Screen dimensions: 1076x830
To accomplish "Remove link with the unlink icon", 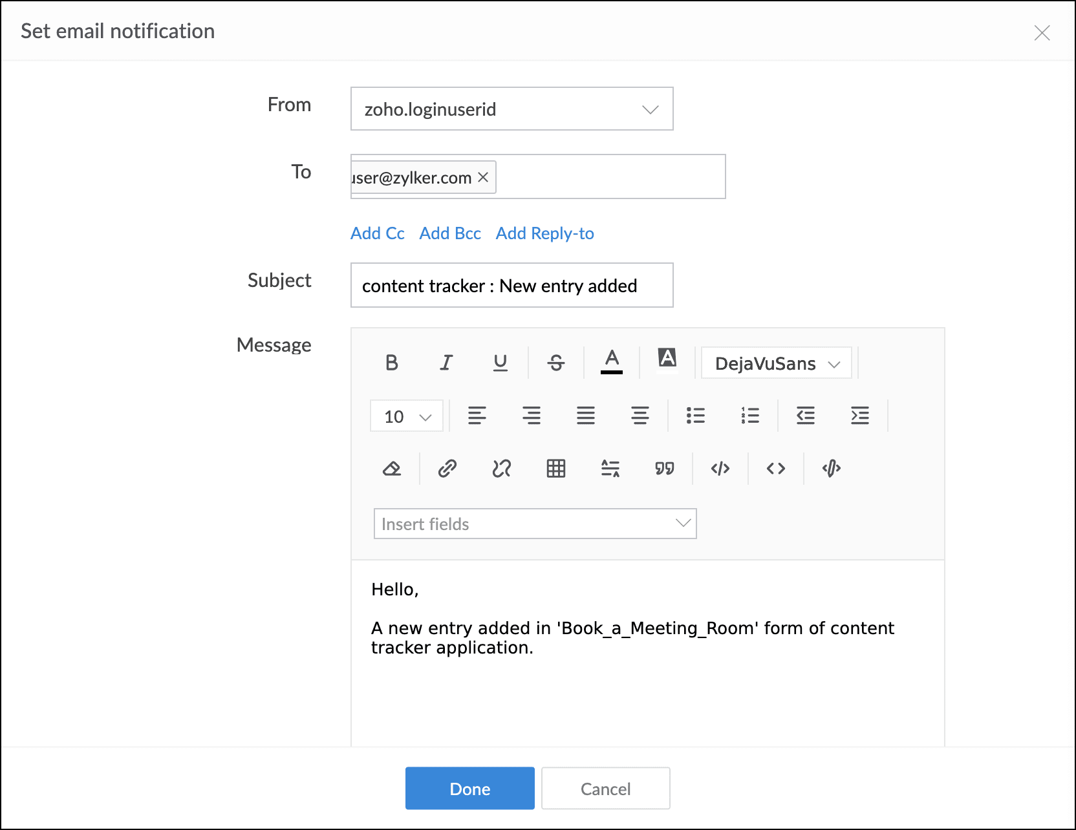I will [x=501, y=469].
